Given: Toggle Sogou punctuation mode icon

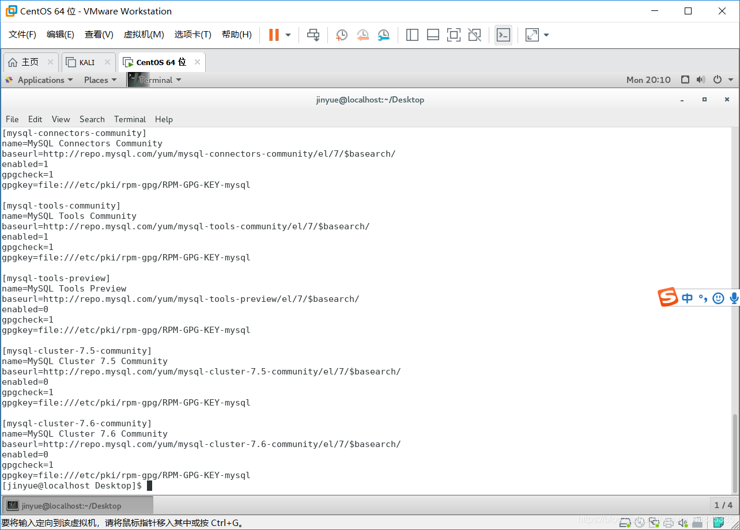Looking at the screenshot, I should (703, 298).
